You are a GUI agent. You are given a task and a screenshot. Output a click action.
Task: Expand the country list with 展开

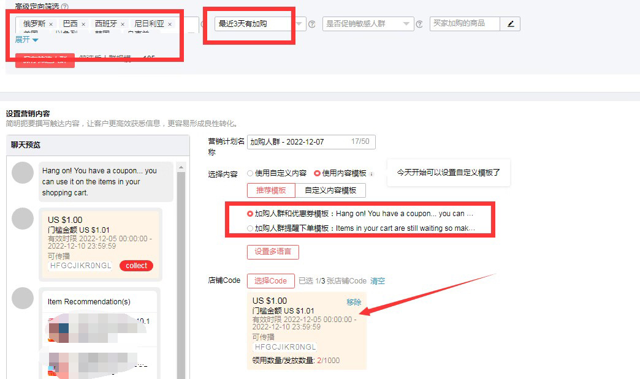click(x=26, y=40)
